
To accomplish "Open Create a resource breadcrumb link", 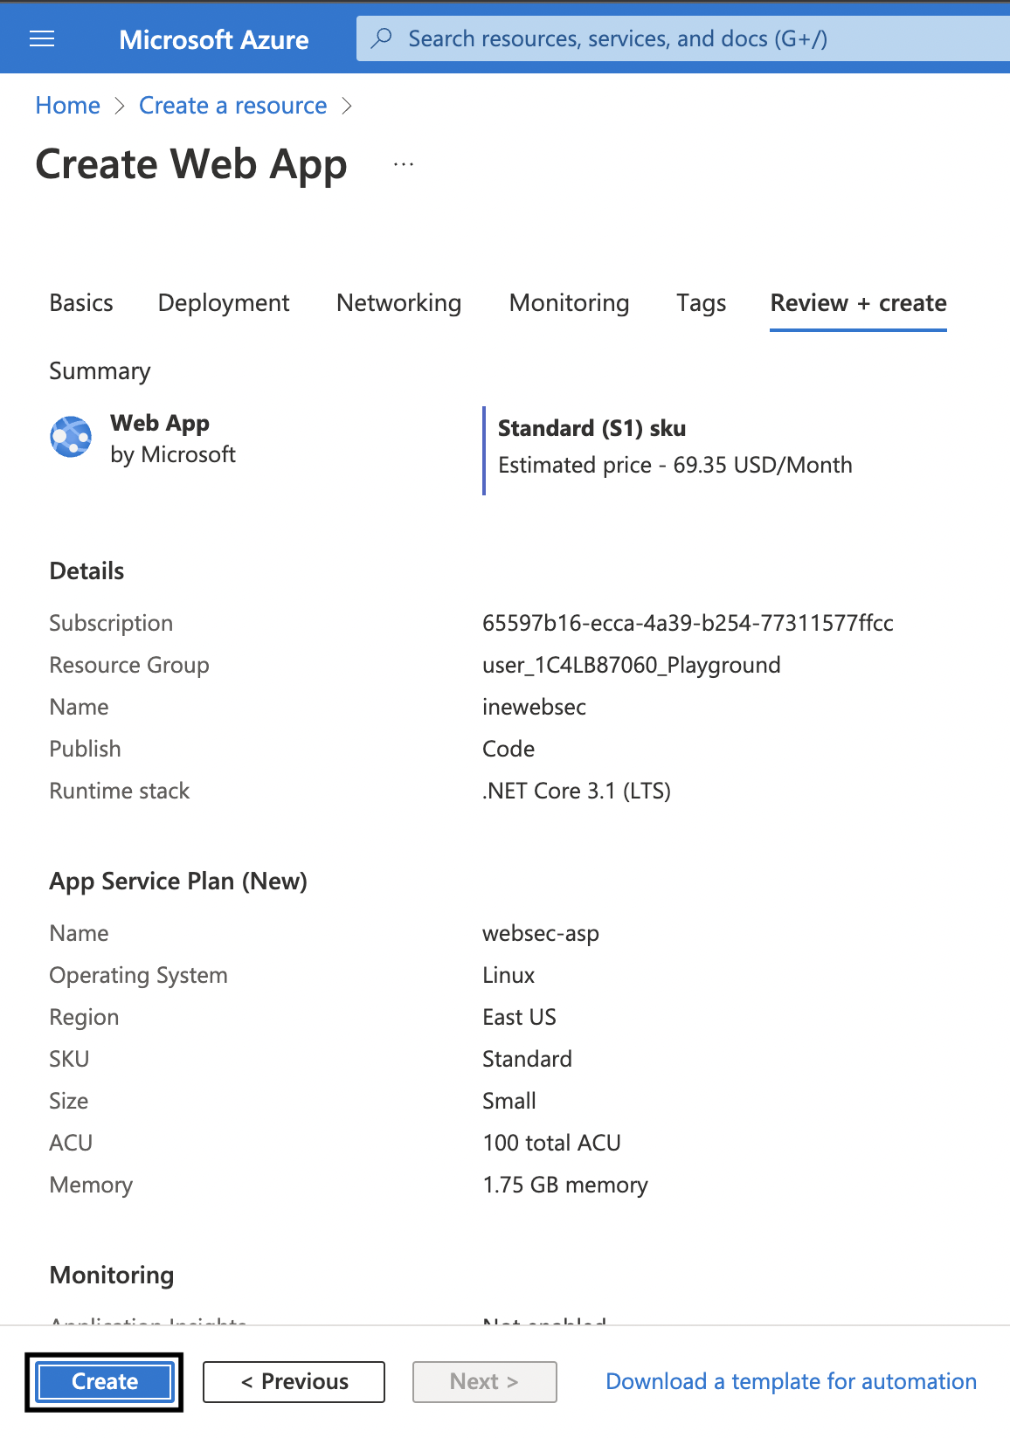I will coord(232,106).
